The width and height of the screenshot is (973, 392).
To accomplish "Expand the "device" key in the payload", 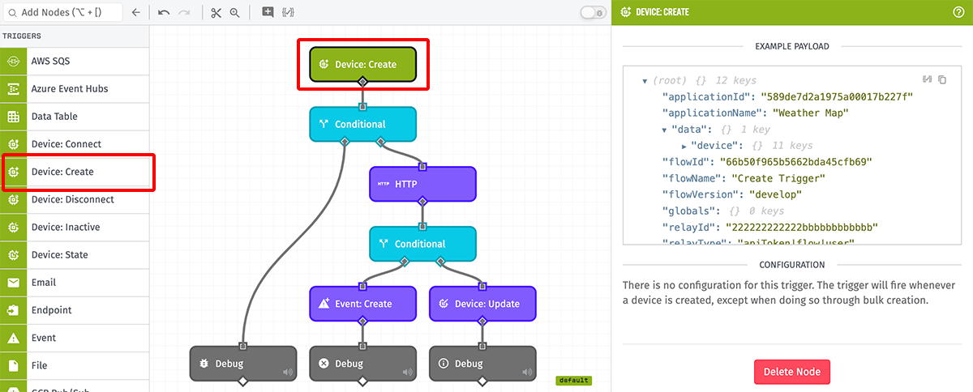I will [x=684, y=146].
